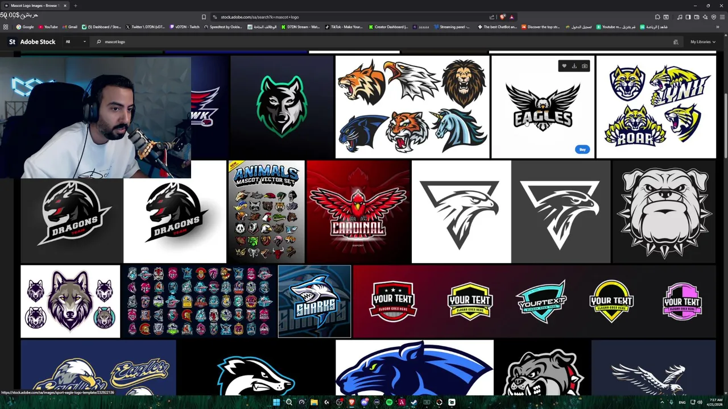Open the purple wolves mascot set thumbnail
728x409 pixels.
pos(70,301)
